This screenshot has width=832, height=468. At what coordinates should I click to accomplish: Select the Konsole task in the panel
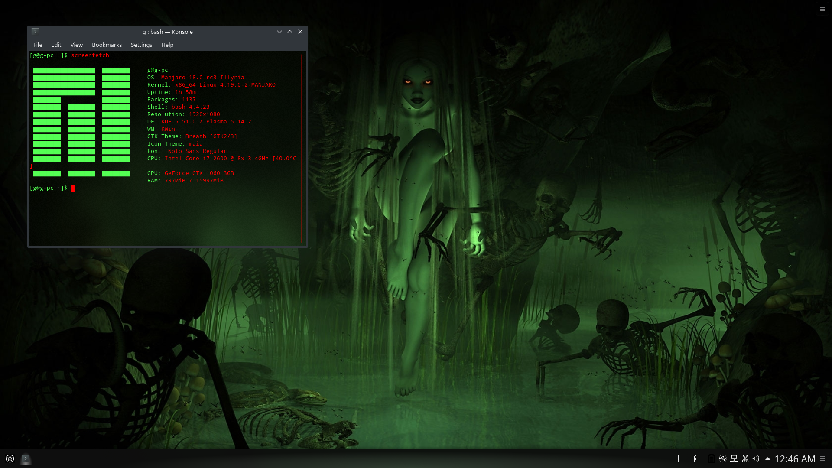click(26, 458)
